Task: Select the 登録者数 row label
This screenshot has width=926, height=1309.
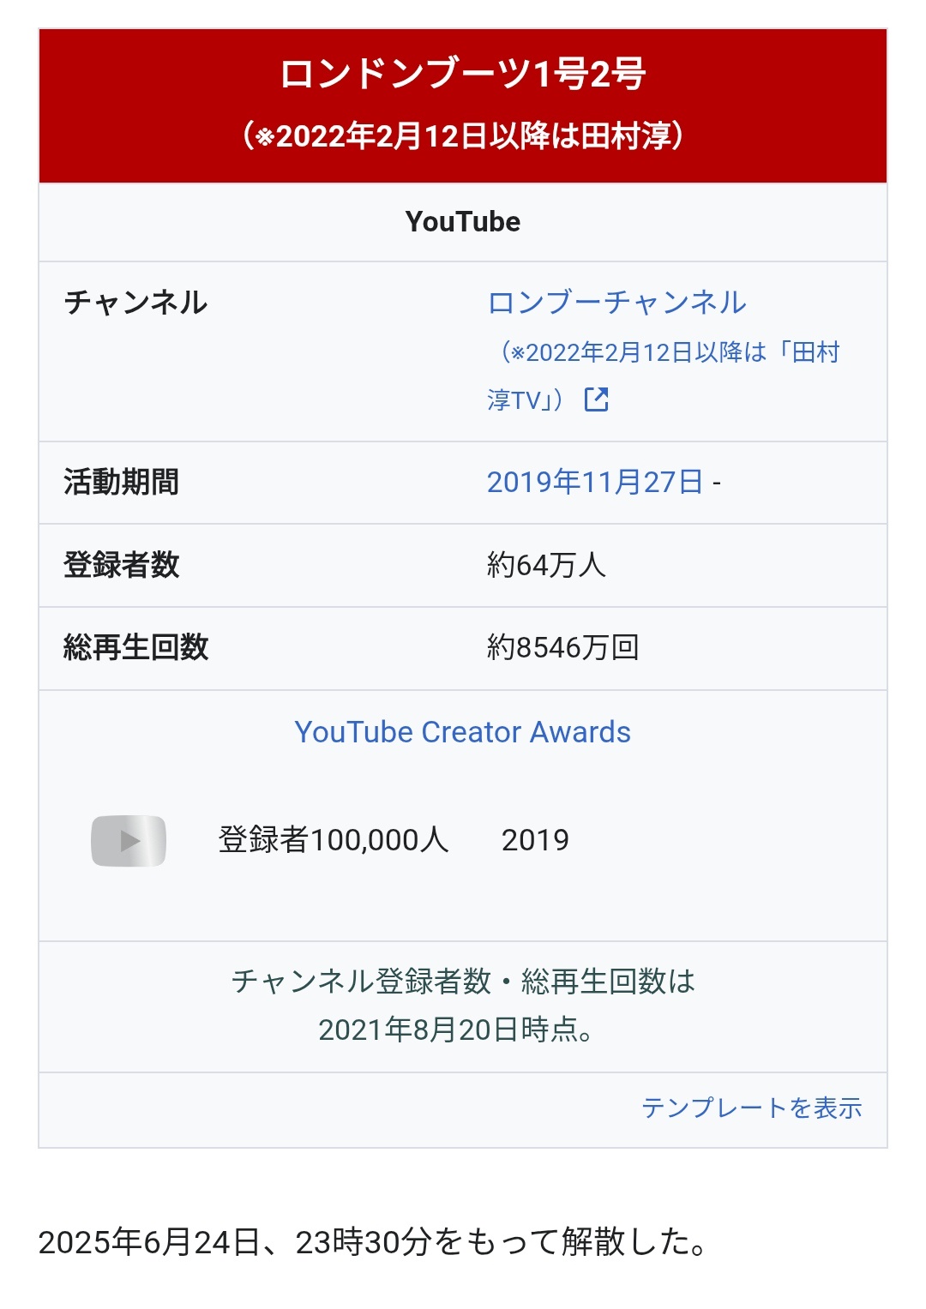Action: (x=122, y=565)
